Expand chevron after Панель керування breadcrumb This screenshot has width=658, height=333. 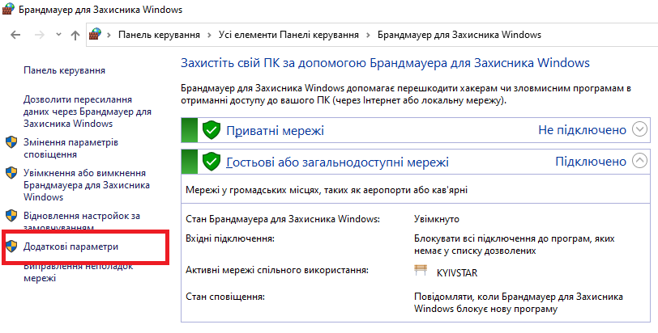[209, 35]
